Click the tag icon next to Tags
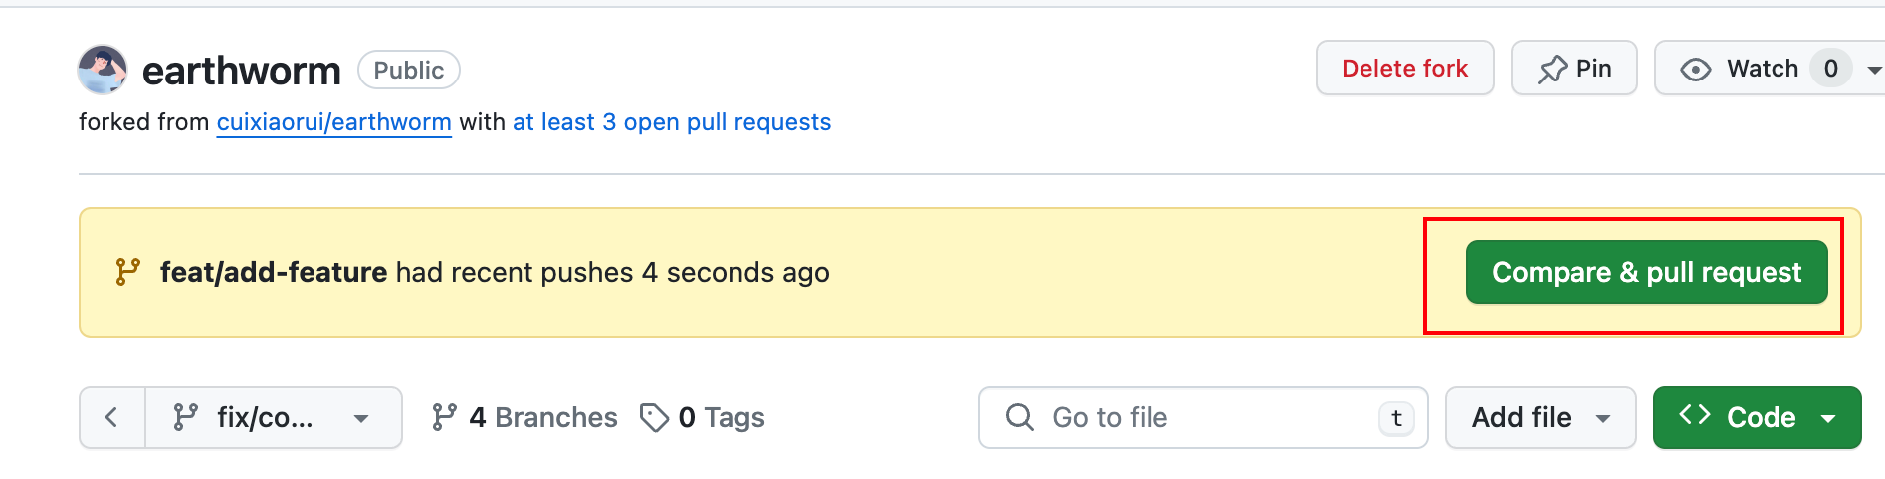Viewport: 1885px width, 479px height. (x=654, y=418)
